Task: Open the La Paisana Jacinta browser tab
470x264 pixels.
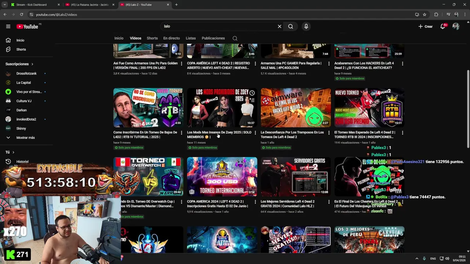Action: tap(90, 5)
